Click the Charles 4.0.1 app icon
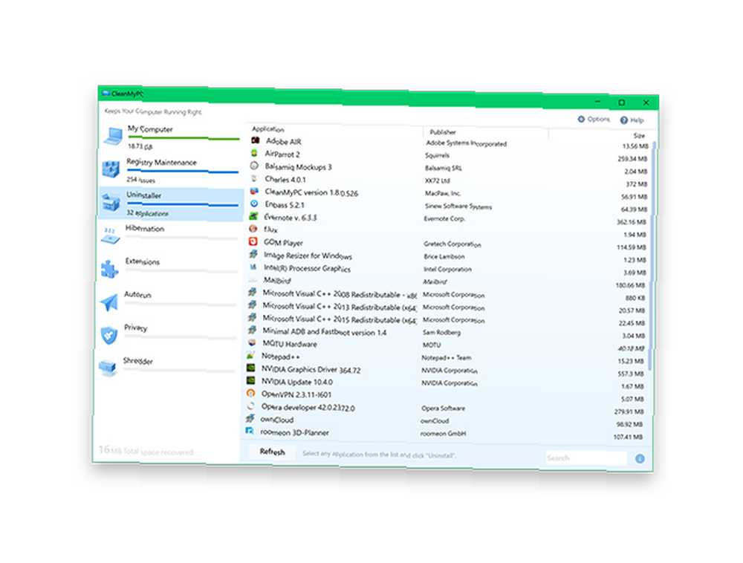The image size is (743, 563). (x=254, y=178)
